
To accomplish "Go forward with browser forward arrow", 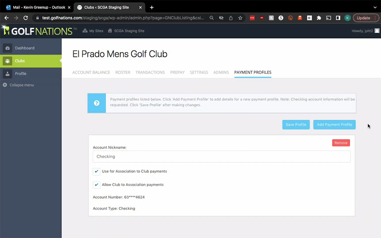I will [x=16, y=18].
